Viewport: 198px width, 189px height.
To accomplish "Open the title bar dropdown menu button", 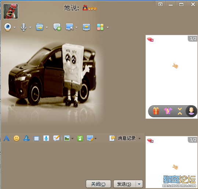I will click(160, 4).
